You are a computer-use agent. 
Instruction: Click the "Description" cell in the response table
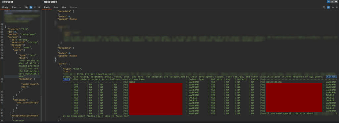pyautogui.click(x=274, y=82)
